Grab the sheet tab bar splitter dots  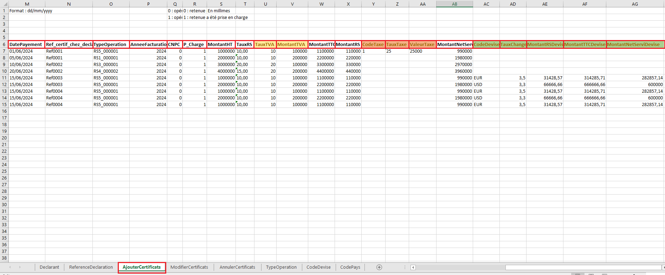405,267
